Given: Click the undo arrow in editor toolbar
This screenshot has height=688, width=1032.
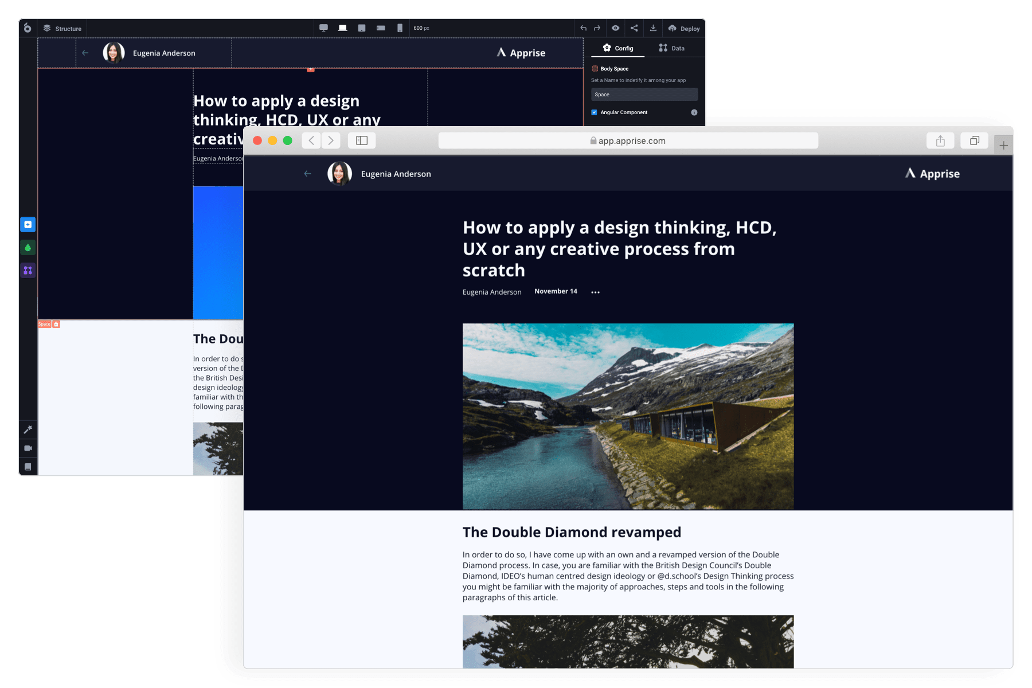Looking at the screenshot, I should tap(583, 28).
